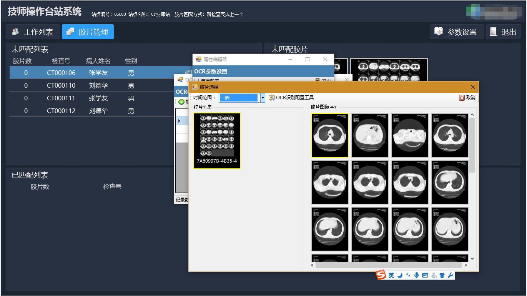Image resolution: width=527 pixels, height=296 pixels.
Task: Click the people icon on 工作列表
Action: (x=15, y=32)
